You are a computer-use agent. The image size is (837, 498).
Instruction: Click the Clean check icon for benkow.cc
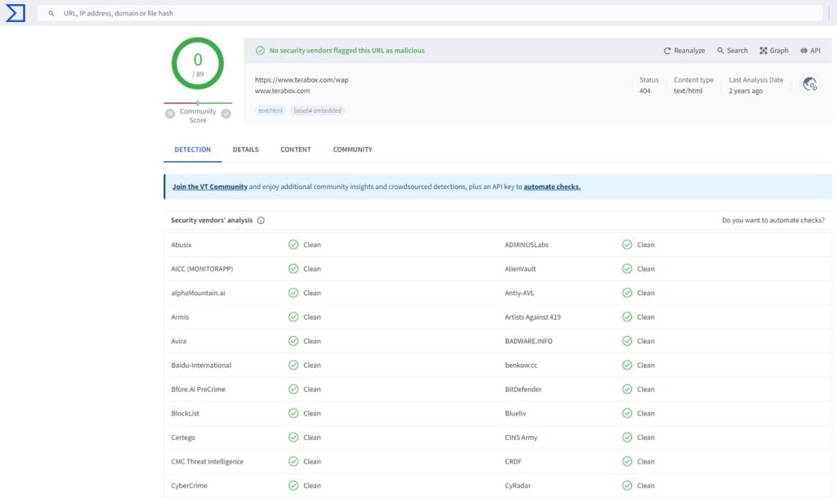tap(627, 365)
